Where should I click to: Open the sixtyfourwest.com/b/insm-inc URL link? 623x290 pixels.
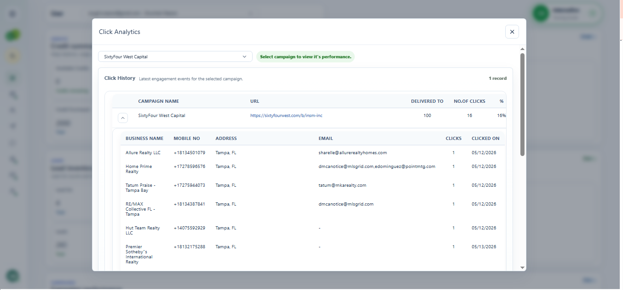[x=286, y=116]
